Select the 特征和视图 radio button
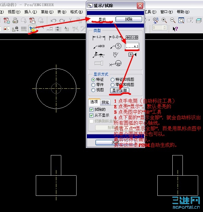 [112, 80]
